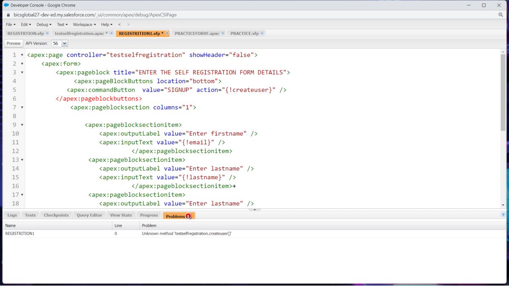The image size is (509, 286).
Task: Go back with the '<' navigation arrow
Action: 120,25
